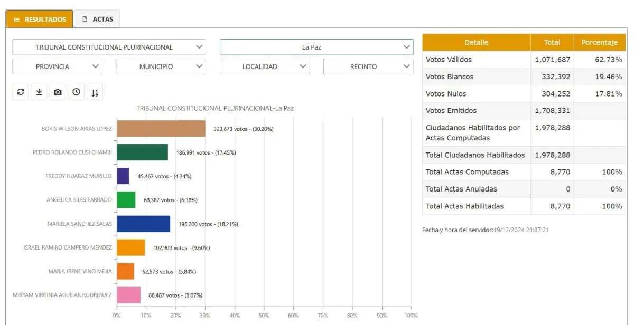The image size is (634, 325).
Task: Click the refresh icon button
Action: click(21, 92)
